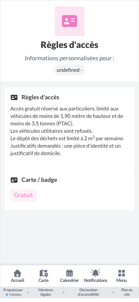Open the Menu grid icon

pos(122,273)
